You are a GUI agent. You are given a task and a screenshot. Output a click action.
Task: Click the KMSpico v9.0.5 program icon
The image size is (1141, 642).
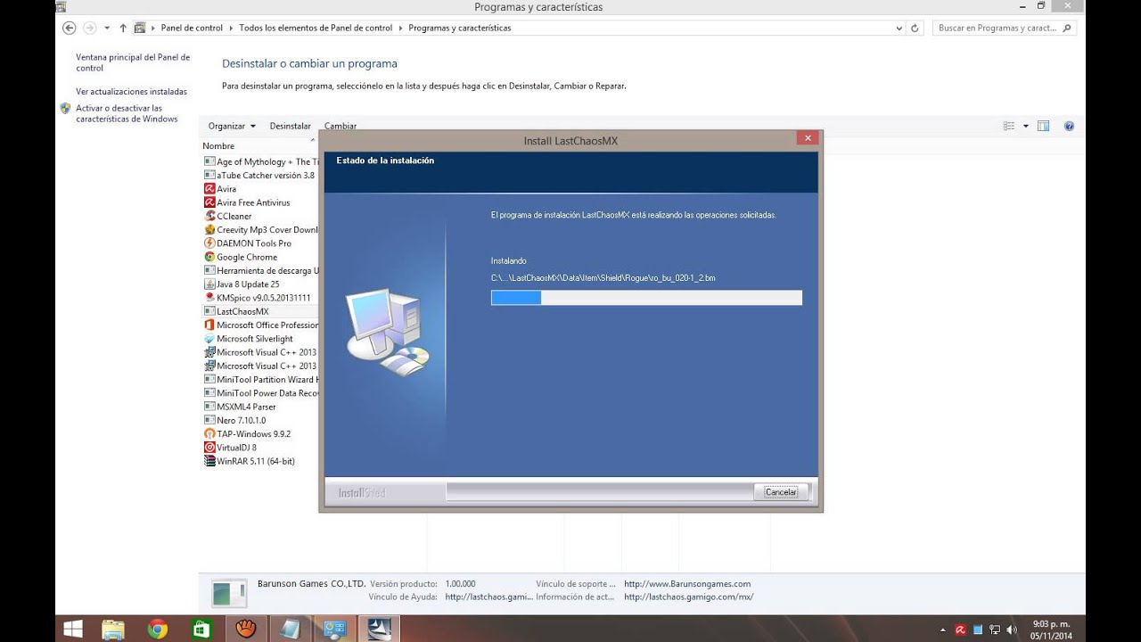(209, 297)
